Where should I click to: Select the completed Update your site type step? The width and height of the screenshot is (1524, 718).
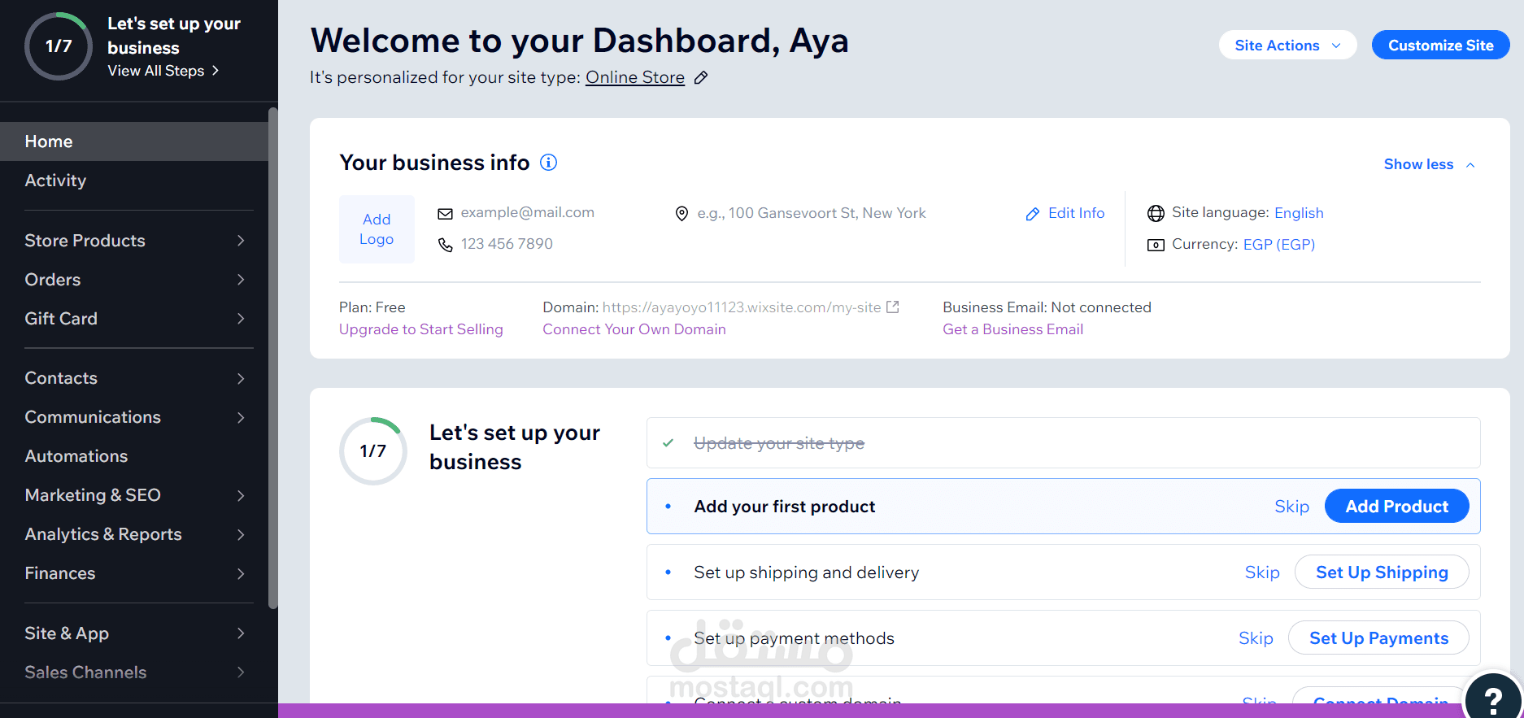click(1063, 443)
